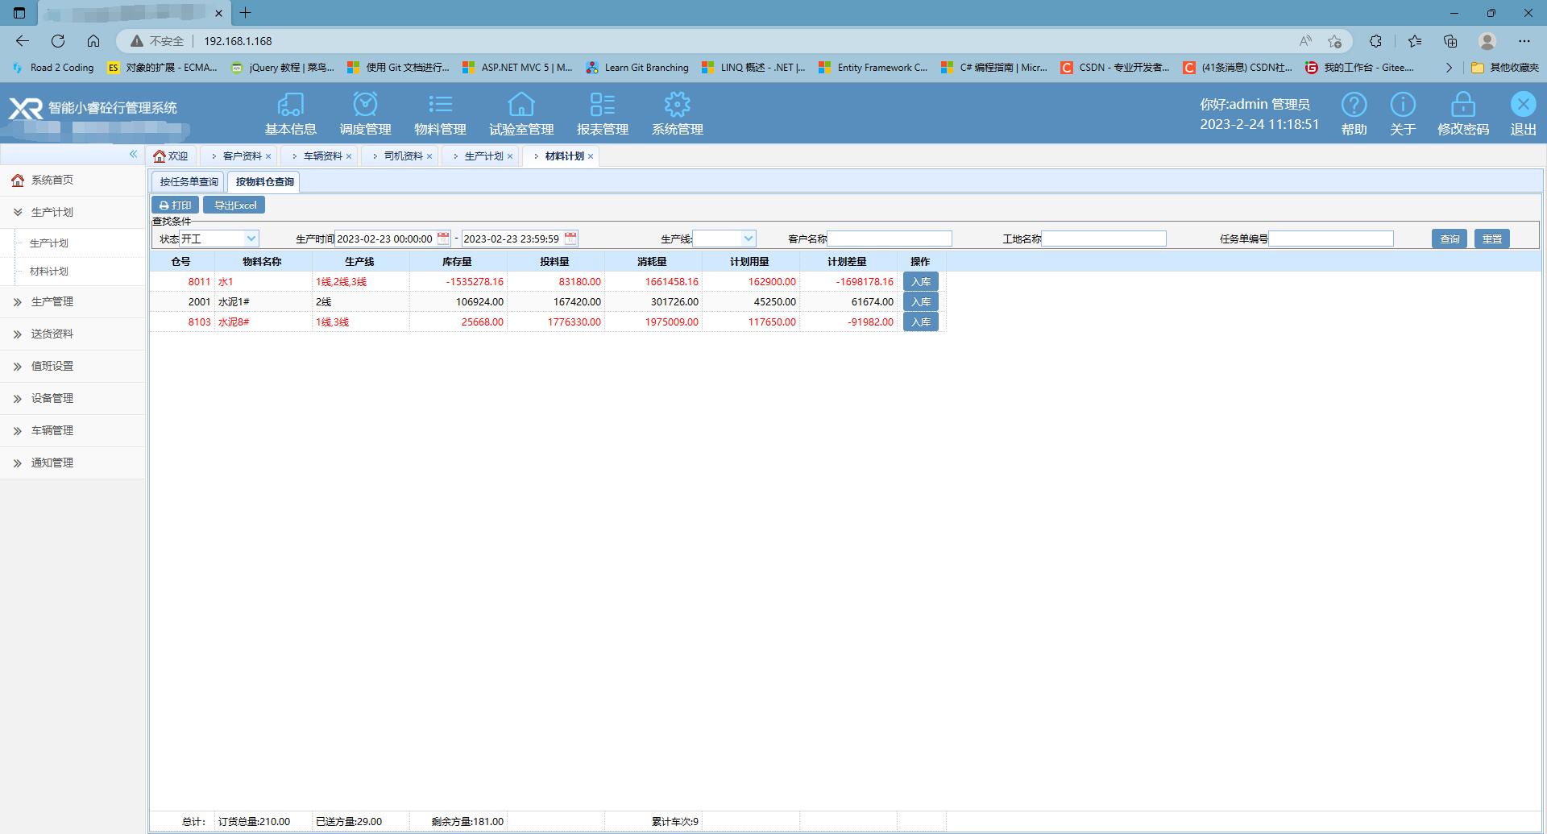
Task: Sort by 计划差量 column header
Action: pos(848,262)
